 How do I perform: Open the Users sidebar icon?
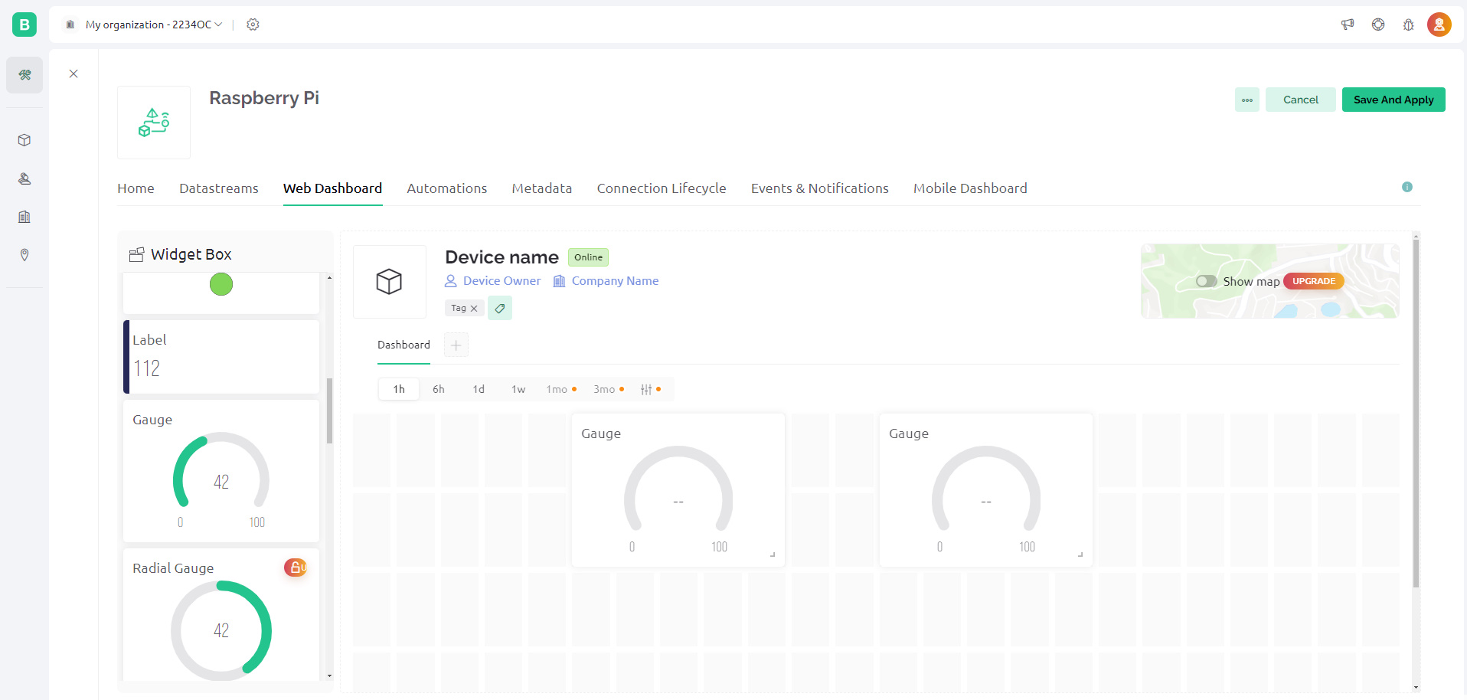point(25,178)
